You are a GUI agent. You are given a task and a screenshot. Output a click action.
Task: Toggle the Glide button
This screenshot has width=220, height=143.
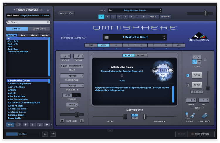pos(197,85)
